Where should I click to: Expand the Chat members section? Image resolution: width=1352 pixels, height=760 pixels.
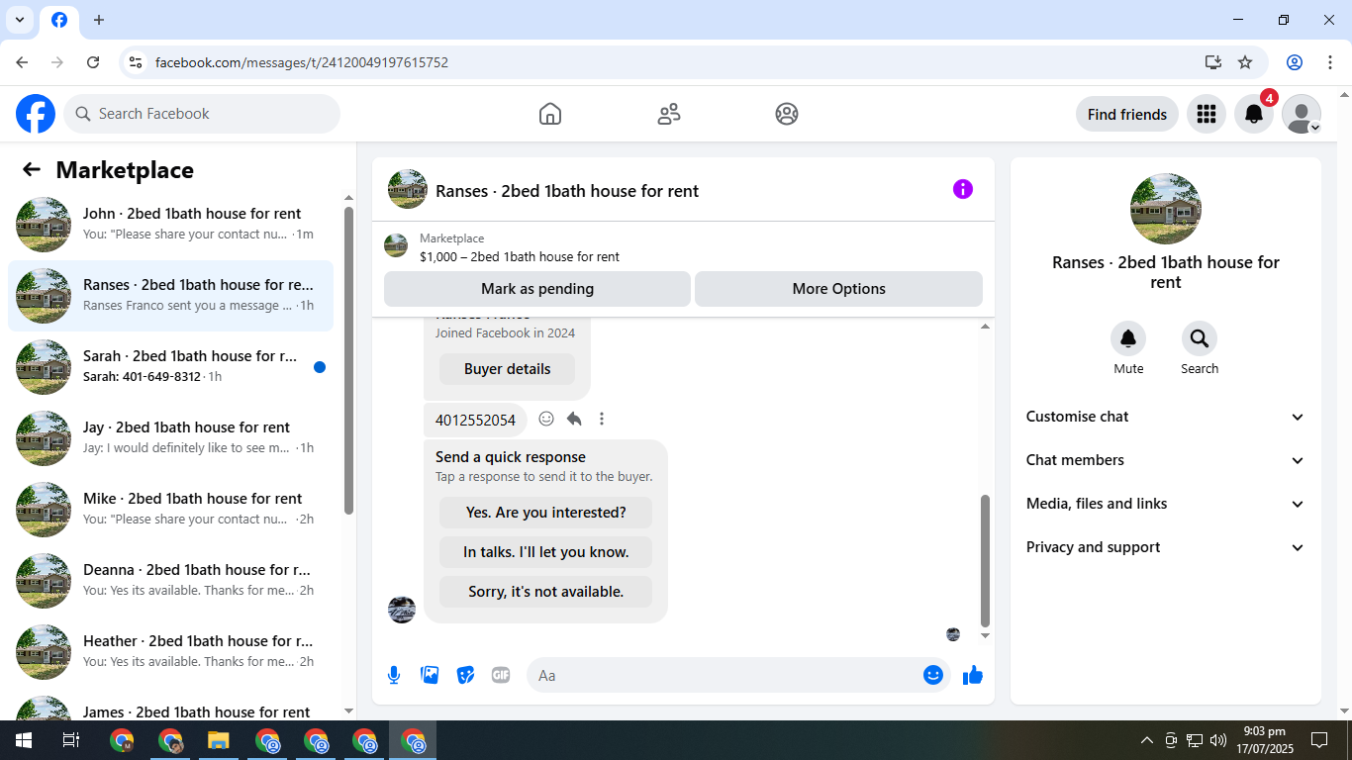pos(1166,460)
